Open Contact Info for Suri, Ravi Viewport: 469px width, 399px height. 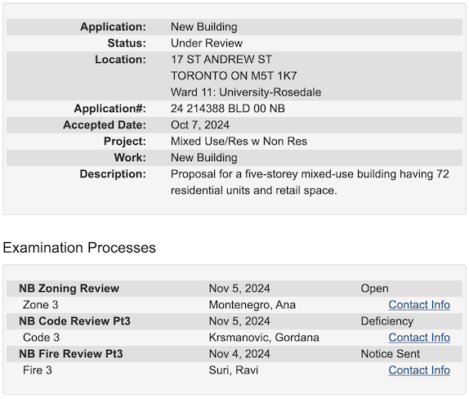click(419, 370)
